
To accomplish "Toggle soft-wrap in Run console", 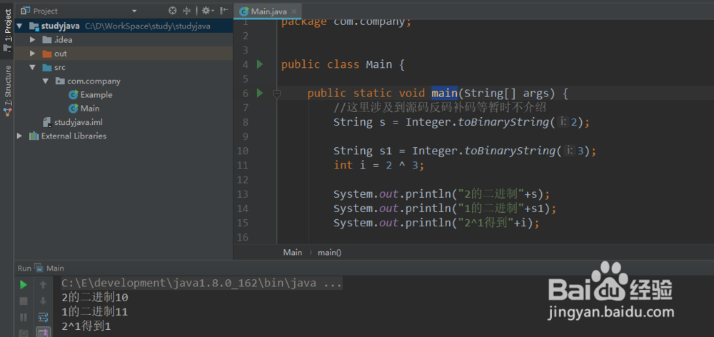I will coord(44,317).
